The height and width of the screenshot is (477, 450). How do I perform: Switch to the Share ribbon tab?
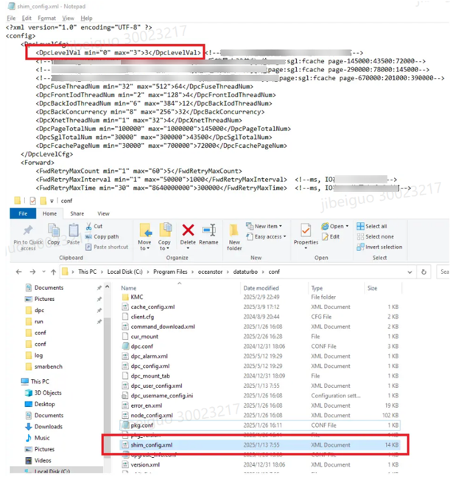(77, 213)
